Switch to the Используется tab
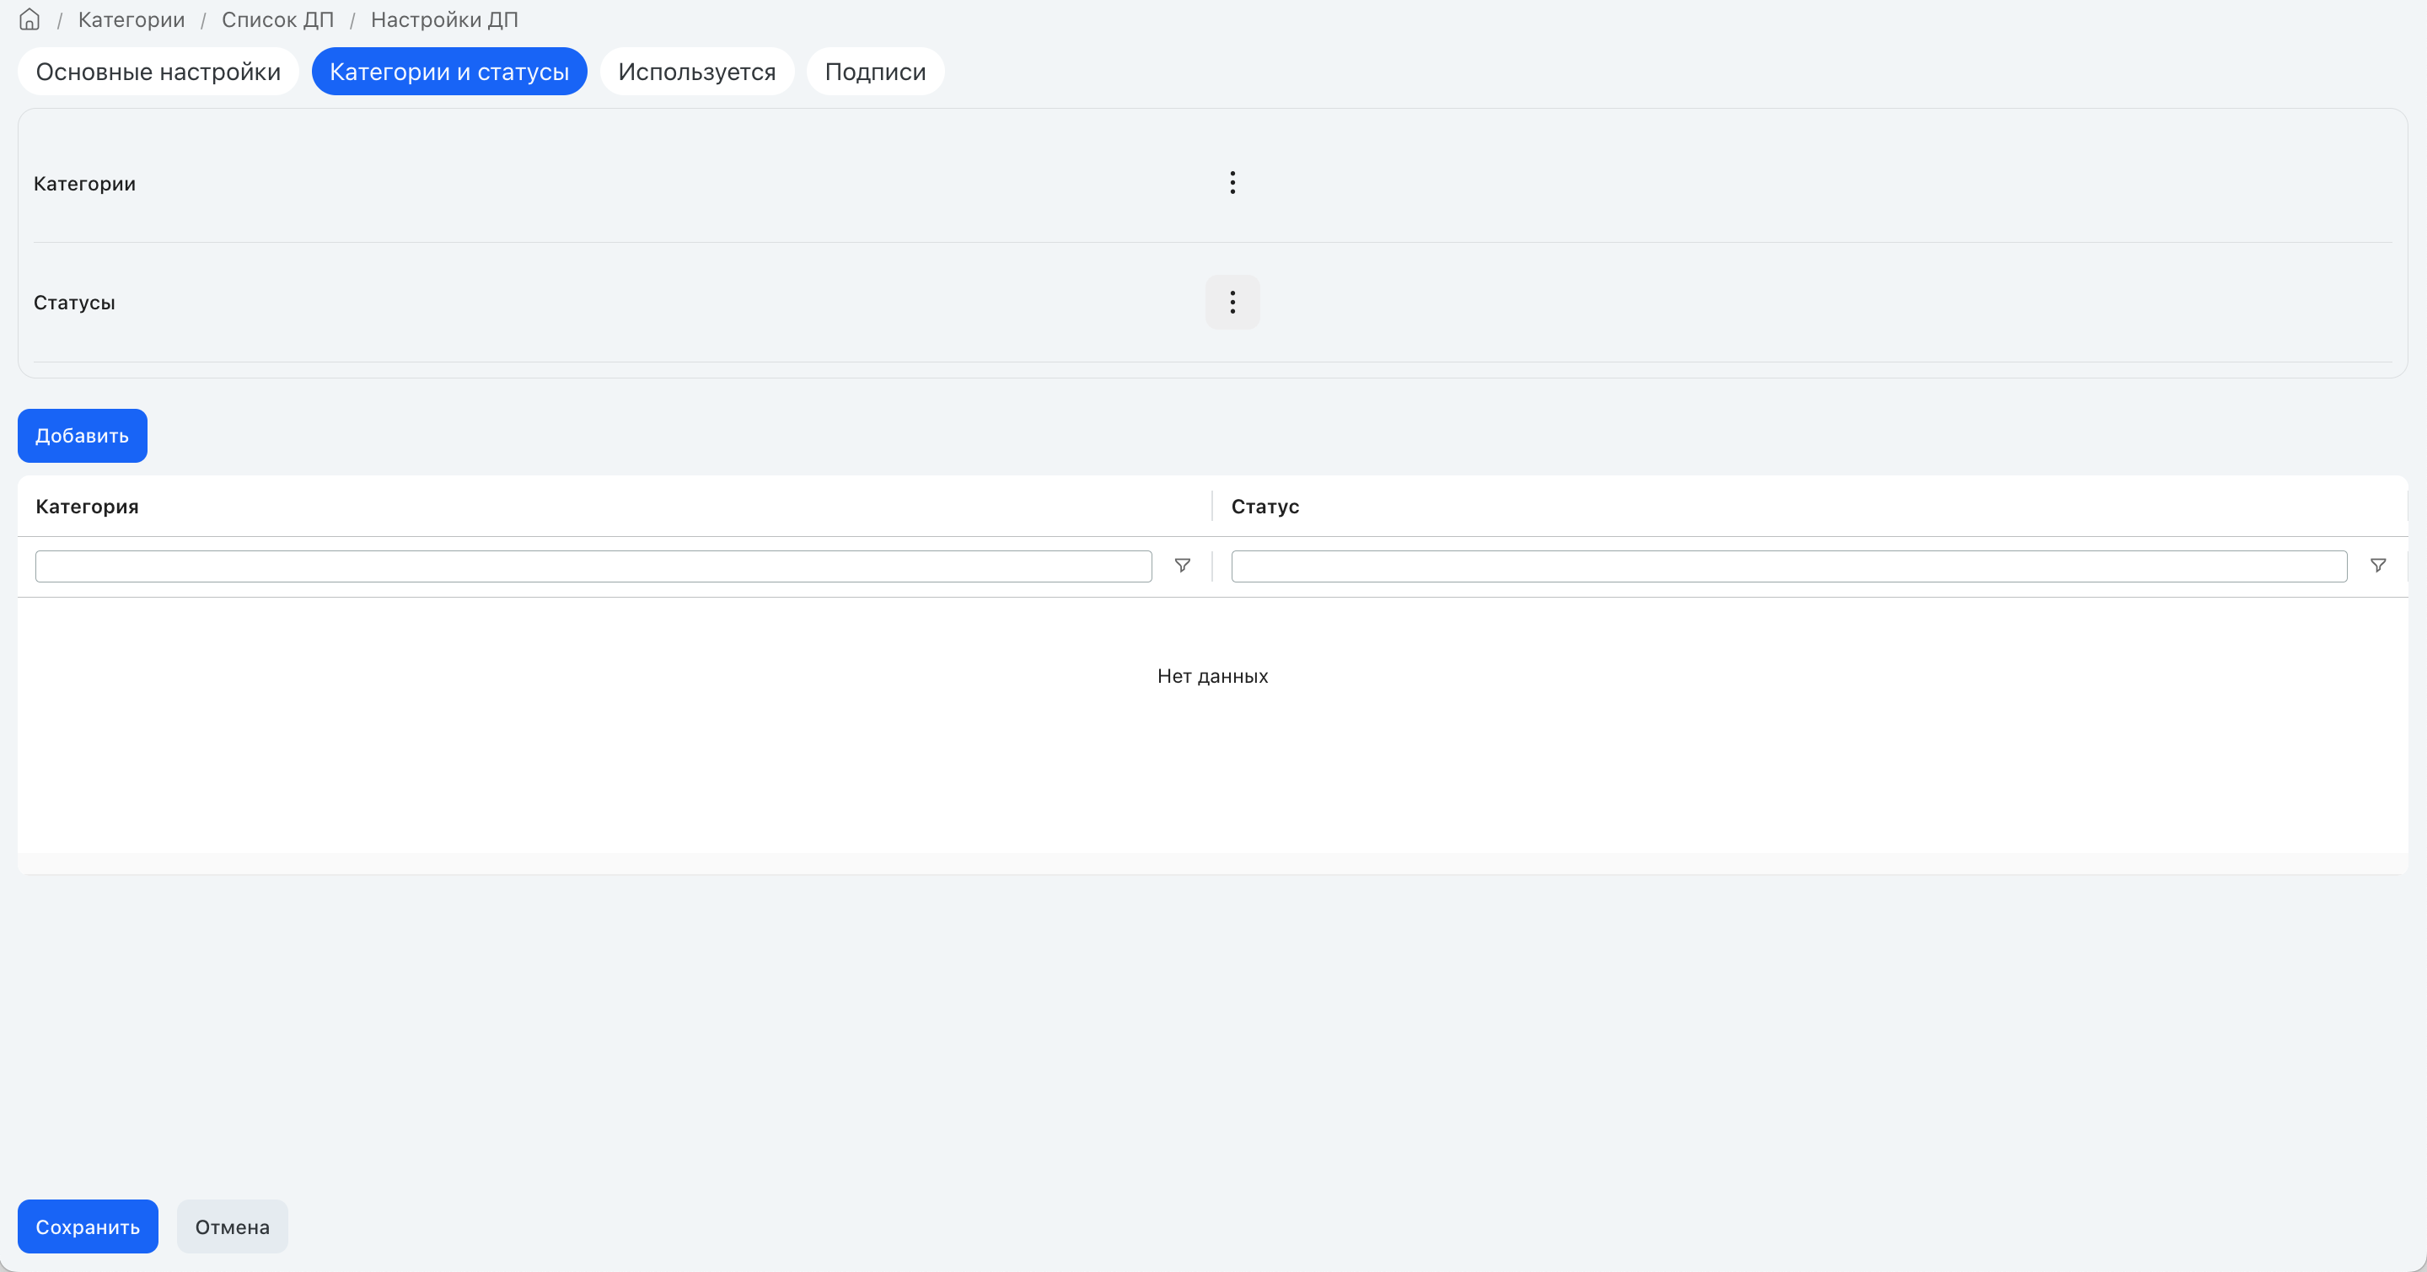2427x1272 pixels. [697, 72]
